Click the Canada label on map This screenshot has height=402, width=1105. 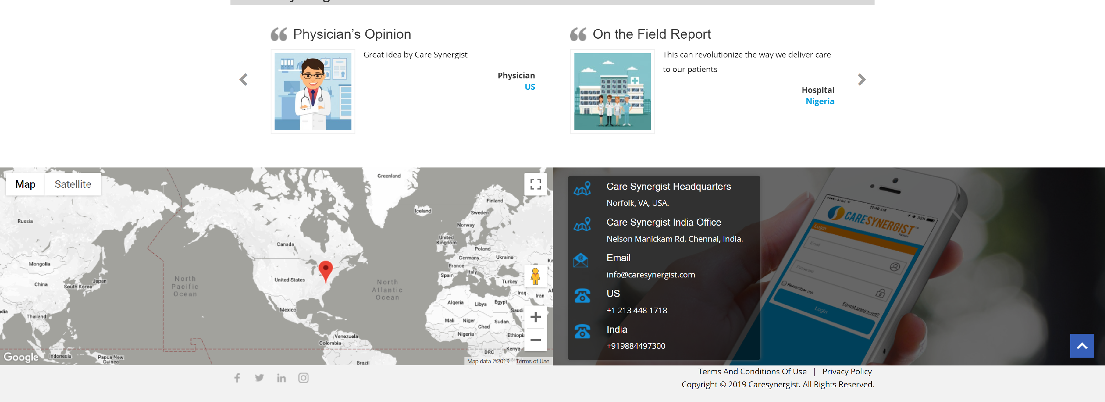285,244
